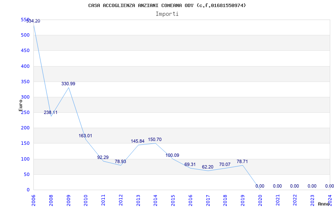The image size is (334, 208).
Task: Click y-axis value 450
Action: tap(25, 51)
